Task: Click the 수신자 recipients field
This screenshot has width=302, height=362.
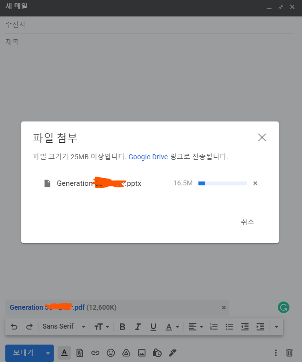Action: click(x=150, y=25)
